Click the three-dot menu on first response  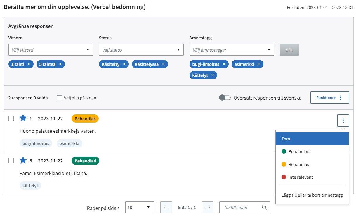click(343, 121)
